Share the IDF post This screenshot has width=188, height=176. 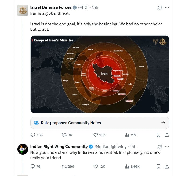pos(167,135)
